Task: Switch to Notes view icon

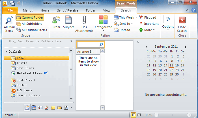Action: [53, 108]
